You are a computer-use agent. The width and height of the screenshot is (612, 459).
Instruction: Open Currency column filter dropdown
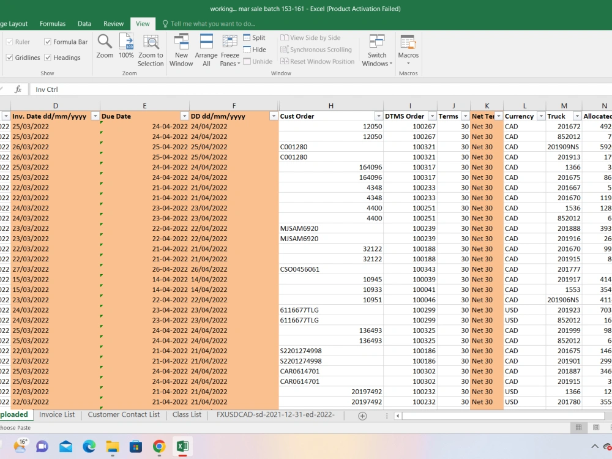tap(541, 116)
